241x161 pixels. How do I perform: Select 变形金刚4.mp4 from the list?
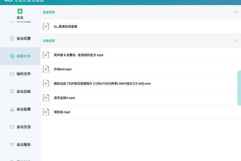pos(64,98)
